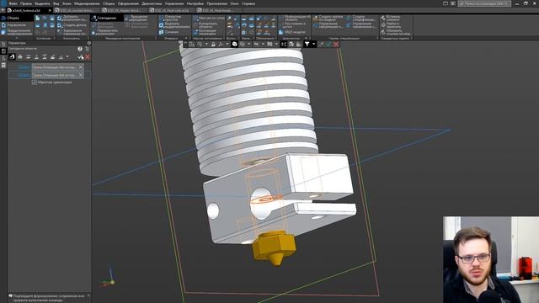Close the status hint message at bottom left
The image size is (539, 303).
pyautogui.click(x=88, y=295)
